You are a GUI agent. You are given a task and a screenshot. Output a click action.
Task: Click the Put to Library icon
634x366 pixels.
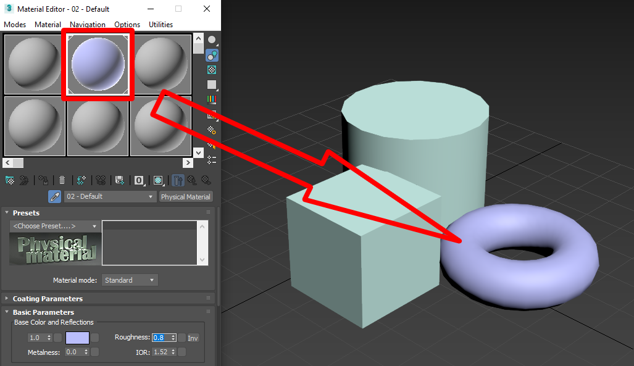(x=120, y=180)
